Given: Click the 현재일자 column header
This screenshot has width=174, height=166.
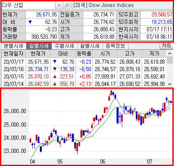Looking at the screenshot, I should (14, 54).
